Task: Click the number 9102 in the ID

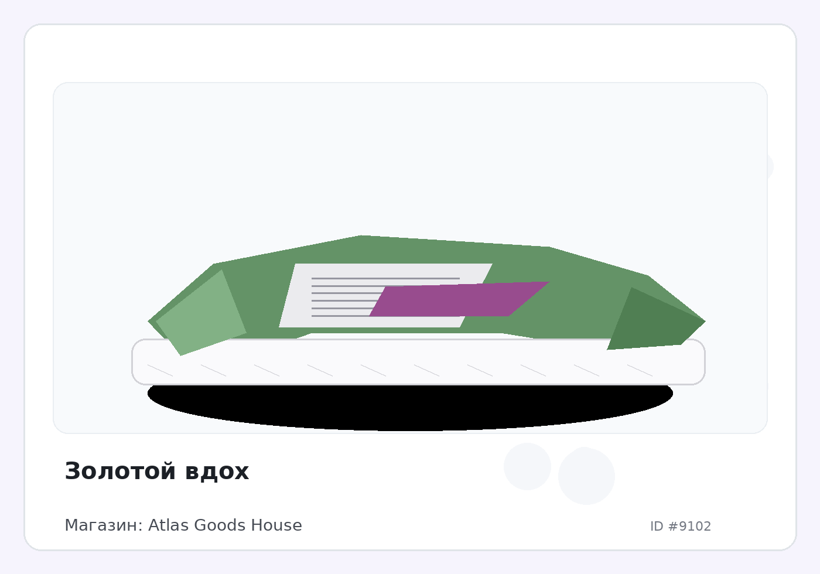Action: coord(695,527)
